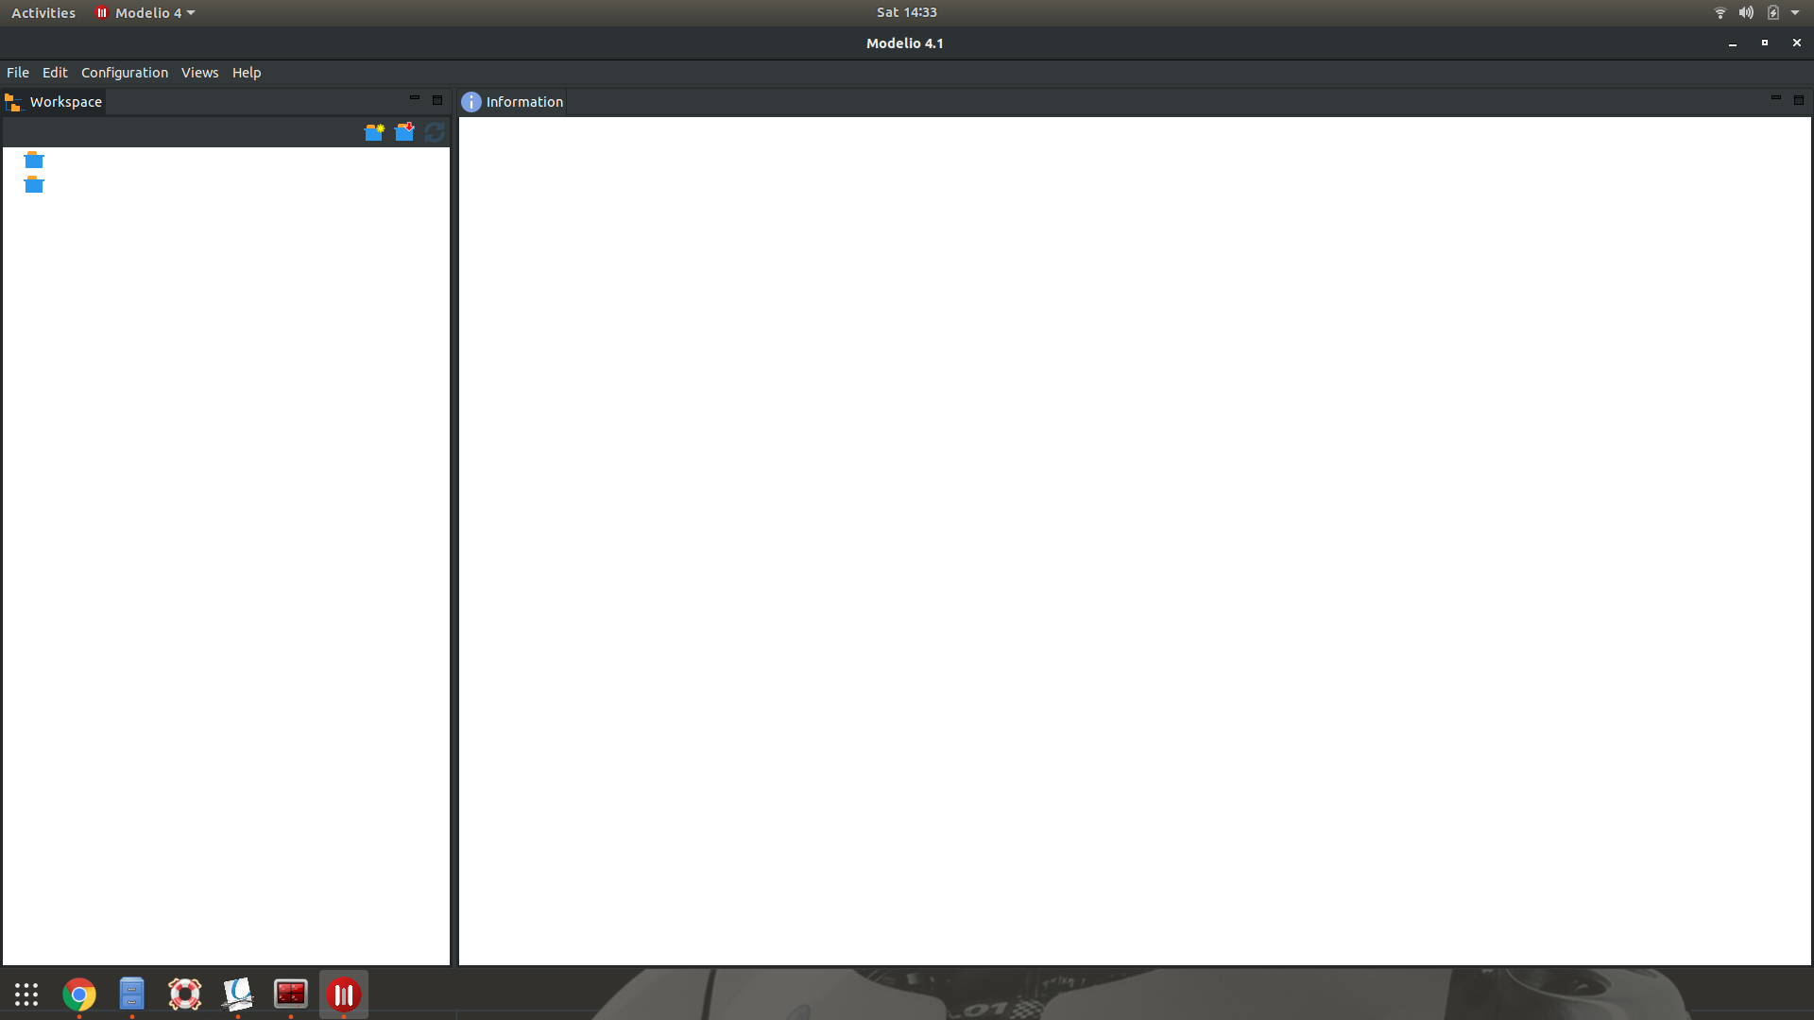This screenshot has height=1020, width=1814.
Task: Click the Activities button
Action: click(43, 13)
